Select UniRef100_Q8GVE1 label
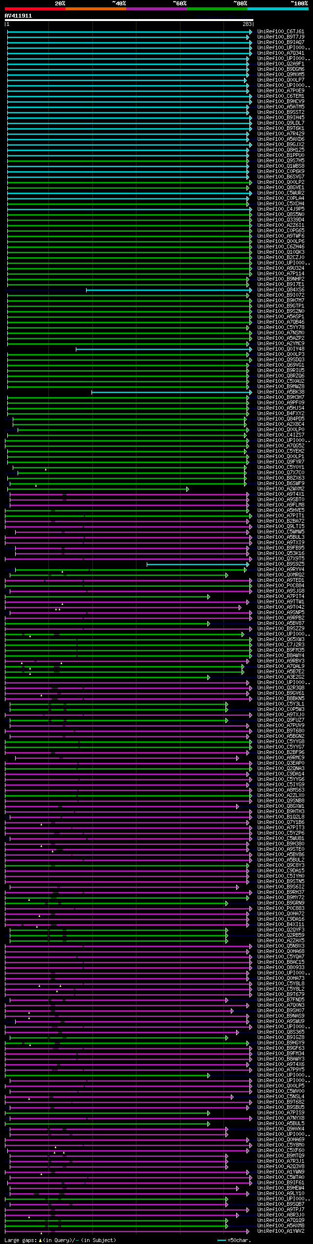Image resolution: width=313 pixels, height=1244 pixels. coord(281,188)
